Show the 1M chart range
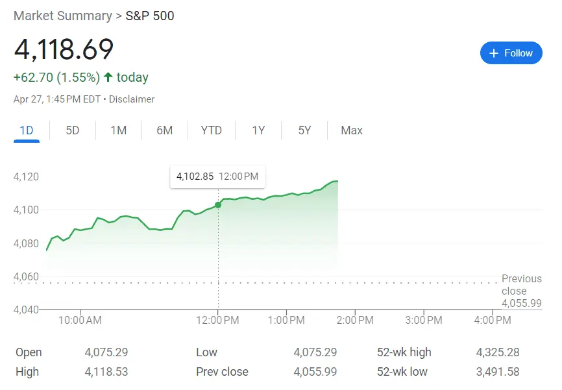This screenshot has width=562, height=390. (x=119, y=130)
